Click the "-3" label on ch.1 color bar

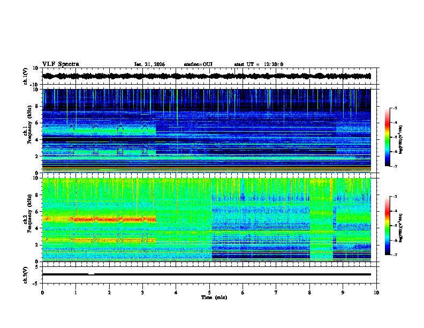pos(395,108)
